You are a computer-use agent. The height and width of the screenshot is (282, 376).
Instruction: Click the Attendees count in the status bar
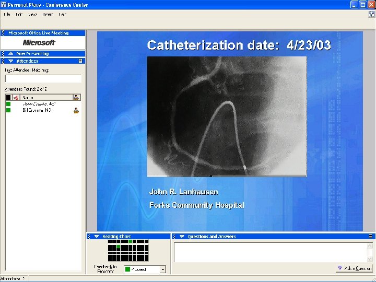click(13, 279)
